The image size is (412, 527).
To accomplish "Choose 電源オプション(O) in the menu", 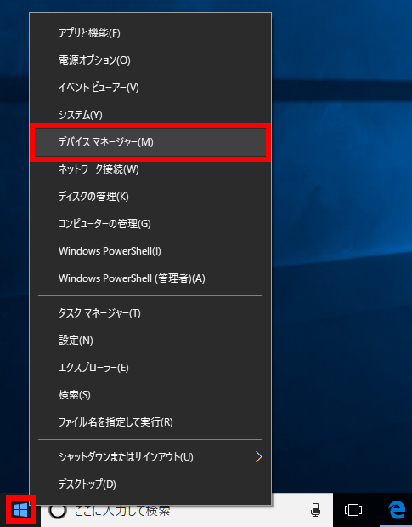I will point(150,60).
